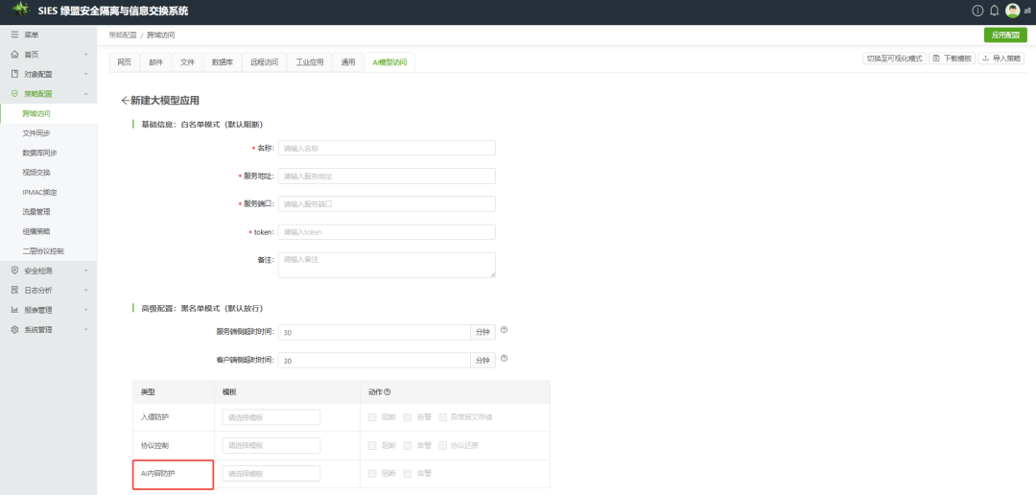Click the 服务地址 input field

[x=387, y=176]
